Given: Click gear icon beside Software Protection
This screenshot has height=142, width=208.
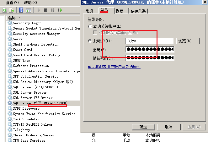Looking at the screenshot, I should [x=10, y=66].
